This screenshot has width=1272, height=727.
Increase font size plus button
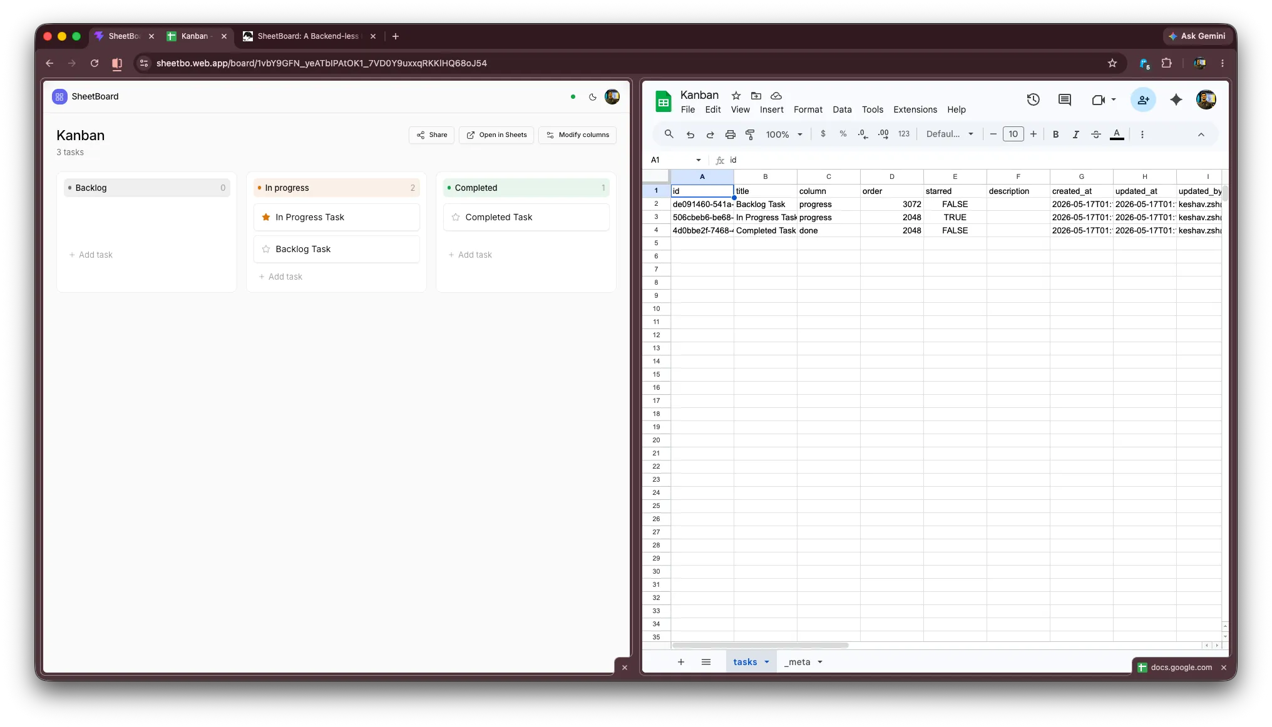point(1033,134)
